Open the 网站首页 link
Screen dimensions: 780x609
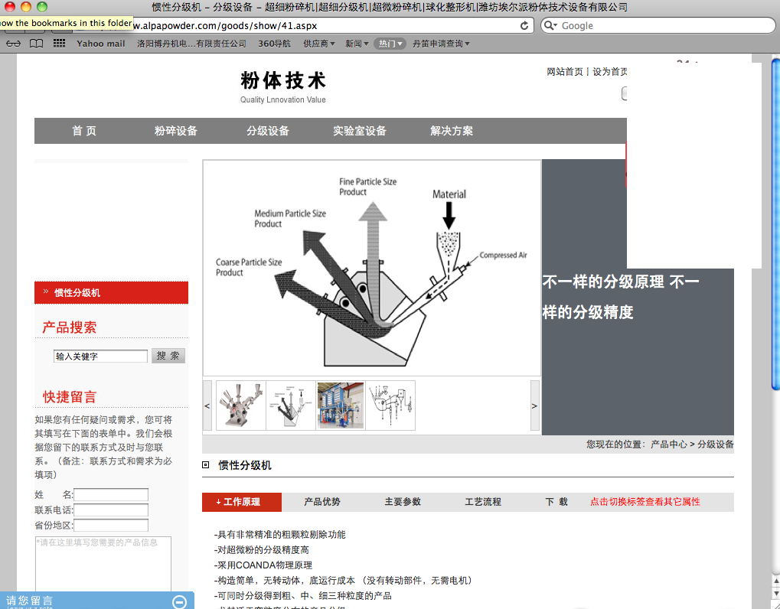[x=565, y=72]
